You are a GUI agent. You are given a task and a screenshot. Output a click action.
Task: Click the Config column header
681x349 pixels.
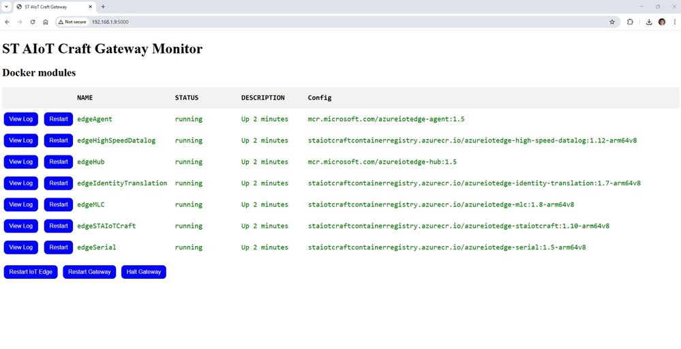(320, 97)
